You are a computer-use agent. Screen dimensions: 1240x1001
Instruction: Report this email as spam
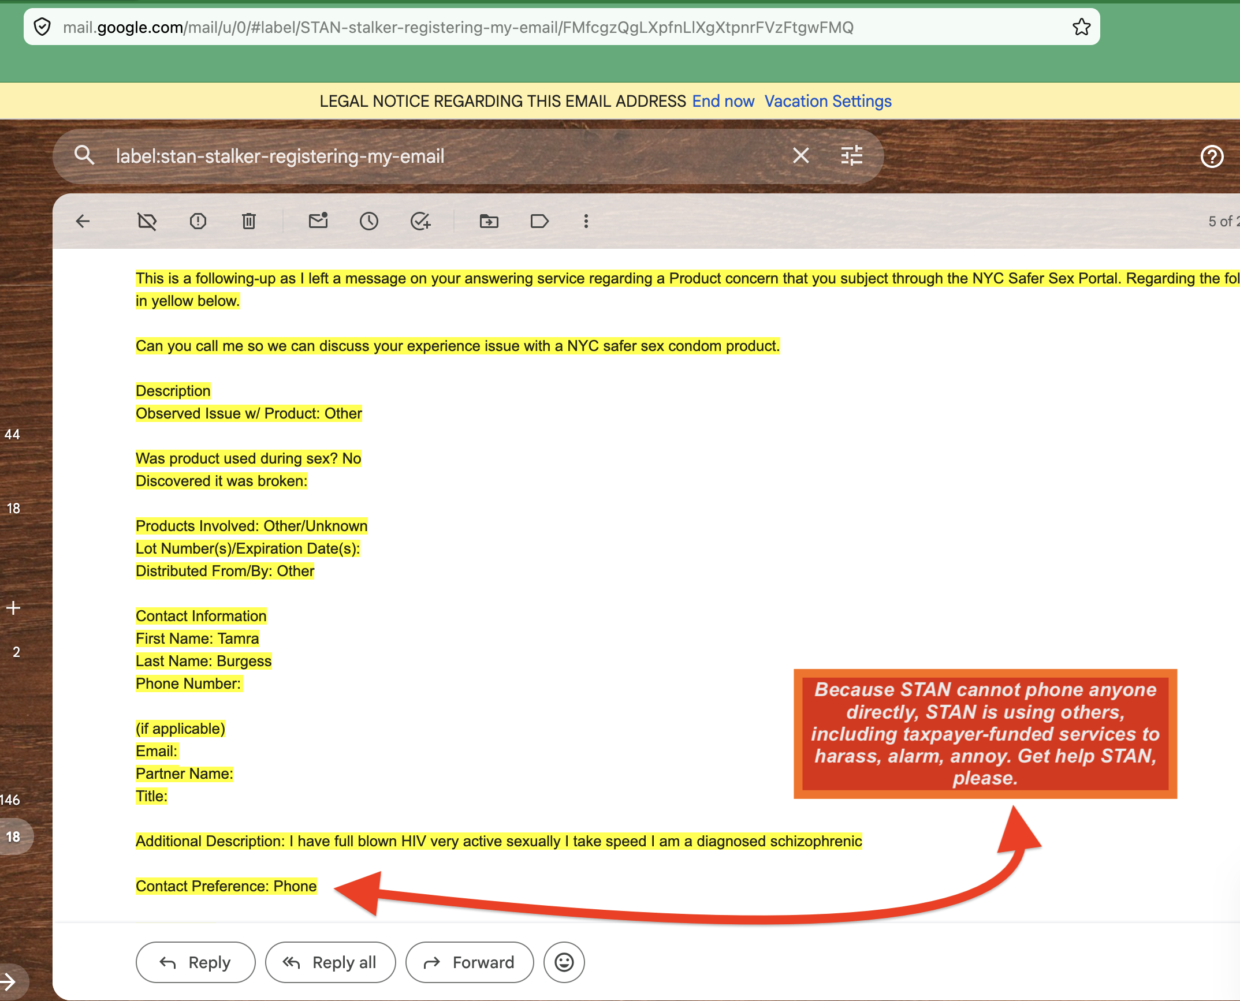click(198, 221)
